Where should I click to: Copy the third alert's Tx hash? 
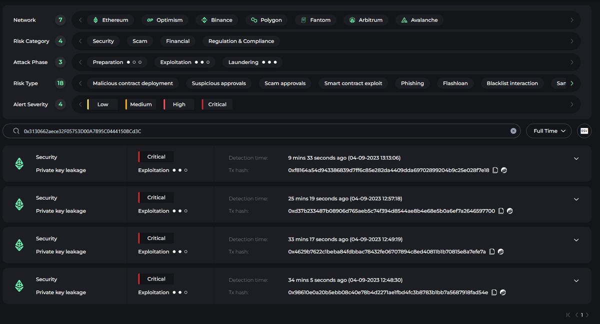pyautogui.click(x=492, y=252)
